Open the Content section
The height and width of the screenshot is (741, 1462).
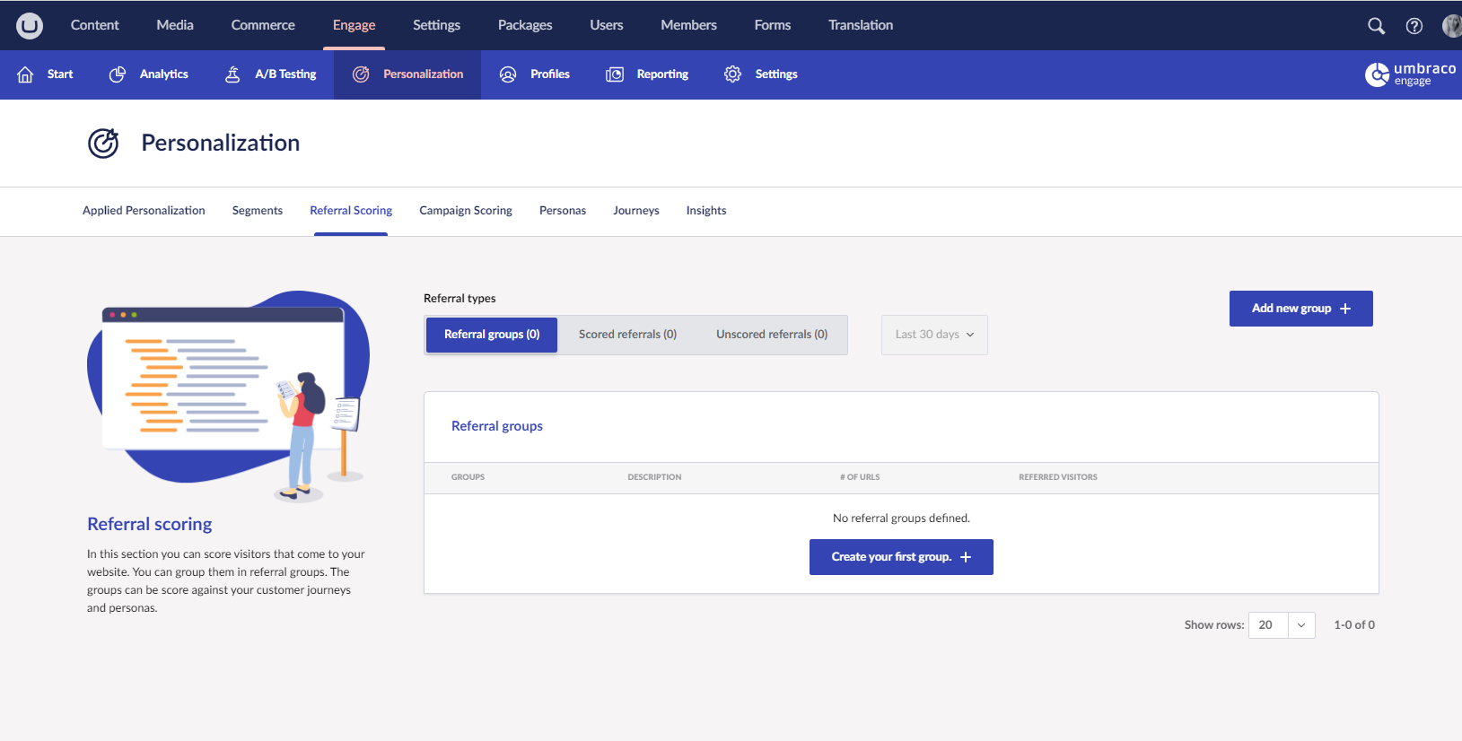[95, 25]
